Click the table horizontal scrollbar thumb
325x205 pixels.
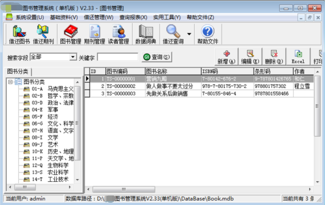(124, 189)
